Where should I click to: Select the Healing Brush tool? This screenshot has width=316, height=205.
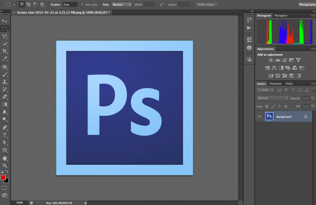pyautogui.click(x=4, y=67)
